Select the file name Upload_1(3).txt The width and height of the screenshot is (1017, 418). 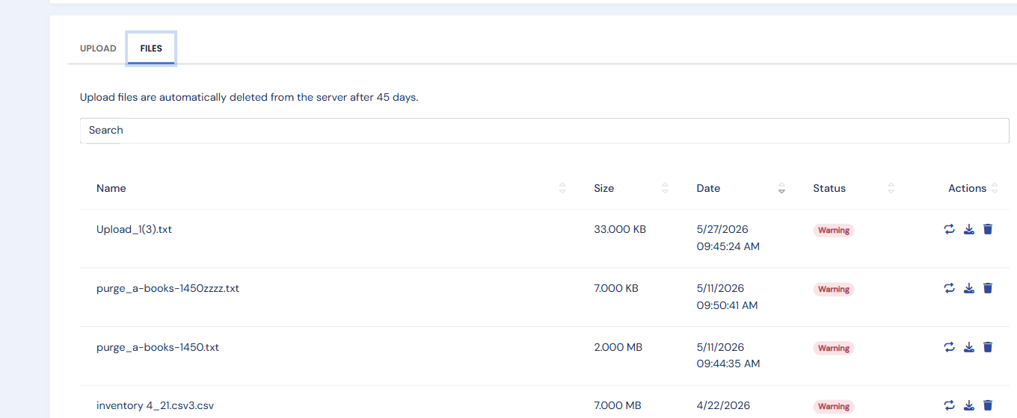(x=134, y=229)
